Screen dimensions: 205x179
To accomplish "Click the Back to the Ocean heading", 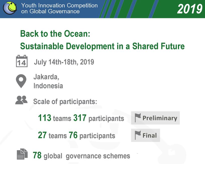I will coord(55,34).
